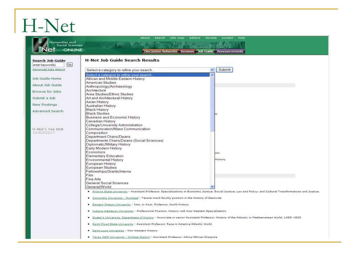The image size is (359, 269).
Task: Select Business and Economic History option
Action: click(x=148, y=117)
